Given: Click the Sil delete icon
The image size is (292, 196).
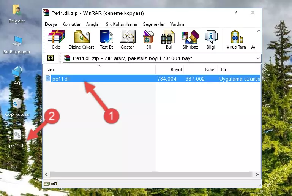Looking at the screenshot, I should [148, 40].
